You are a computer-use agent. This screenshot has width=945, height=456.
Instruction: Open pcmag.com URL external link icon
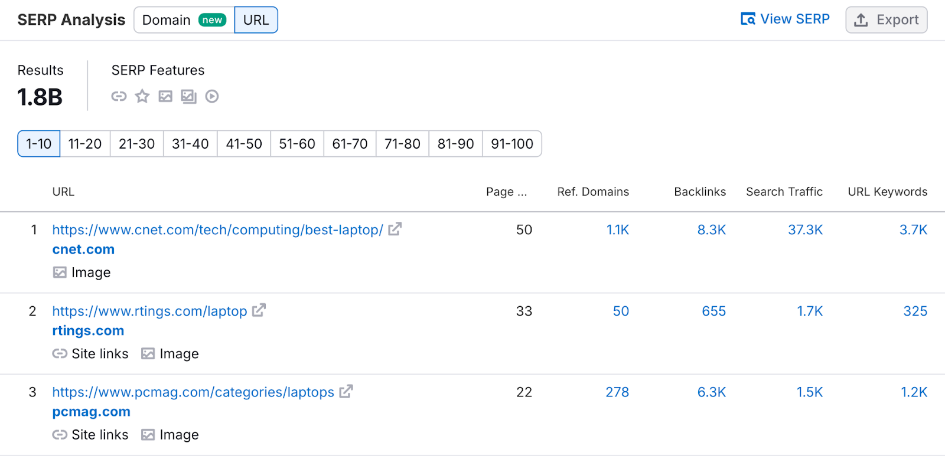[x=346, y=391]
